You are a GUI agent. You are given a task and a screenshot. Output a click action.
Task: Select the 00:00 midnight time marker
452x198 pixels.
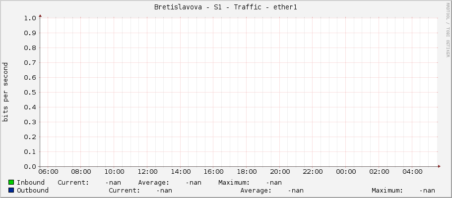(x=346, y=172)
